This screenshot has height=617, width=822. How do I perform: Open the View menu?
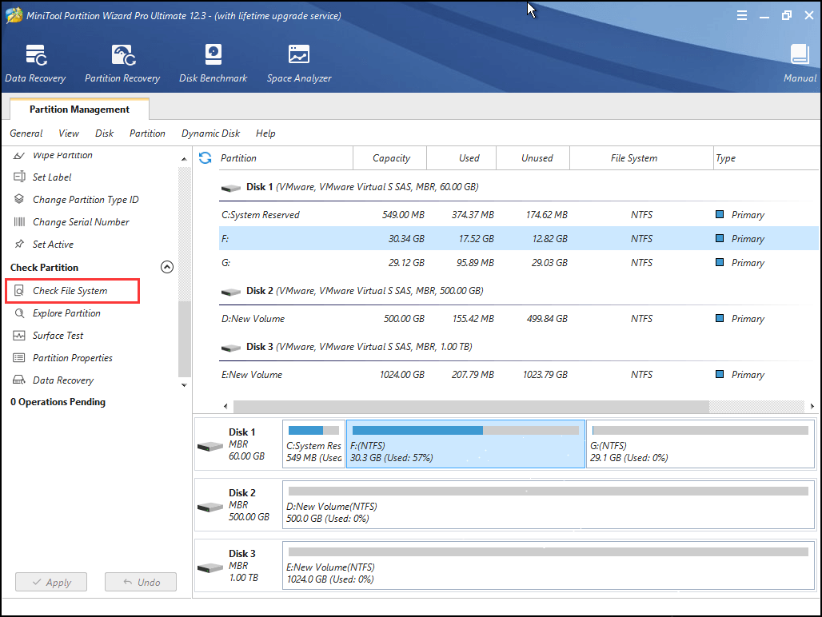69,133
